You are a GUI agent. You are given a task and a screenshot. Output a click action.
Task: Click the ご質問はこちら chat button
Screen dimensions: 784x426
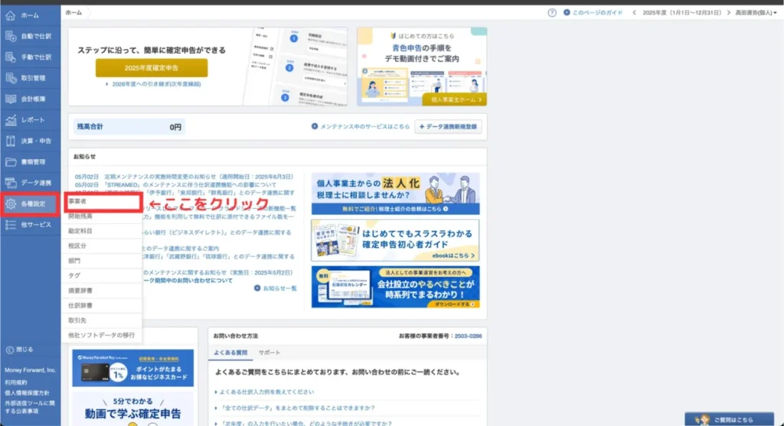click(729, 420)
